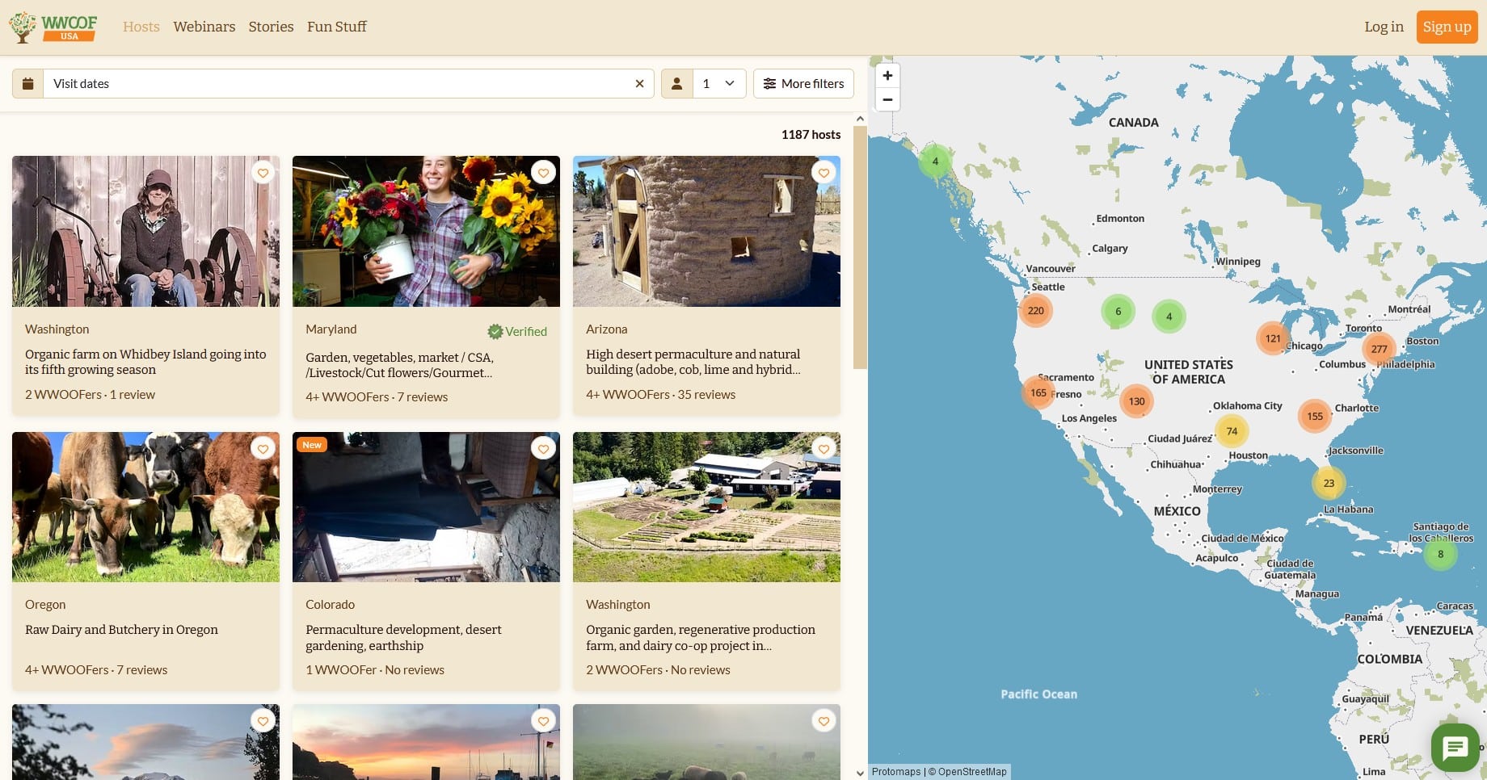The image size is (1487, 780).
Task: Click the 23 hosts cluster in Florida
Action: 1329,484
